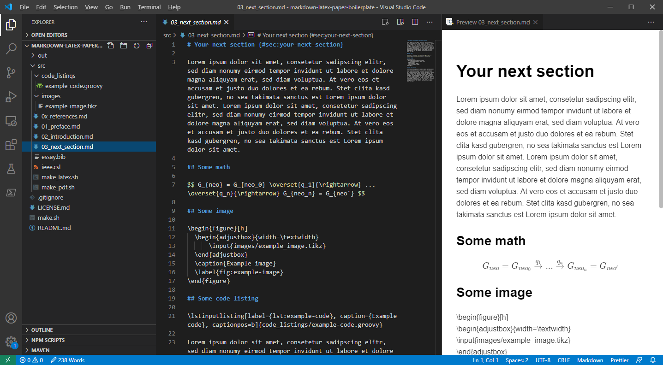Switch to the Preview 03_next_section.md tab
663x365 pixels.
click(x=492, y=22)
